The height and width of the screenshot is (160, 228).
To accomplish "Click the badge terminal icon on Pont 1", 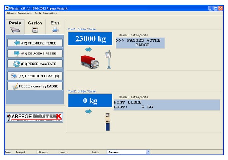I will (108, 59).
